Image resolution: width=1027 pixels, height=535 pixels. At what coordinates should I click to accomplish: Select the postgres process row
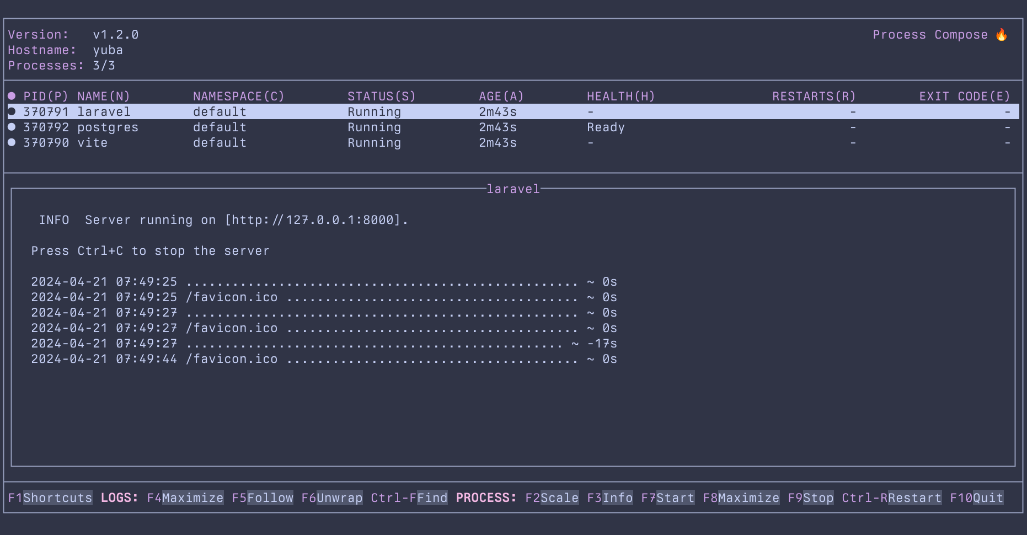pyautogui.click(x=513, y=127)
